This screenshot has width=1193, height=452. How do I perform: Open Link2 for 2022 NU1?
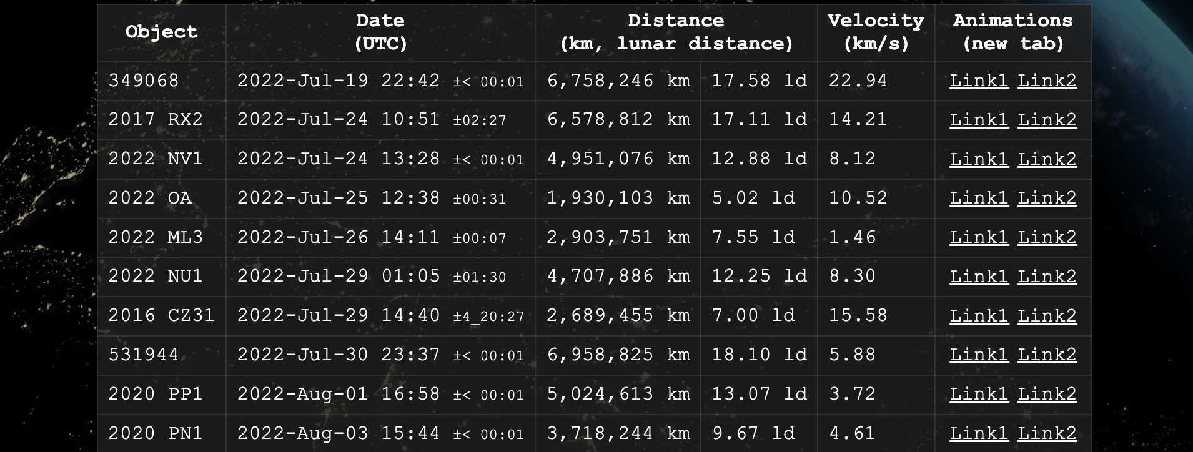click(1047, 277)
